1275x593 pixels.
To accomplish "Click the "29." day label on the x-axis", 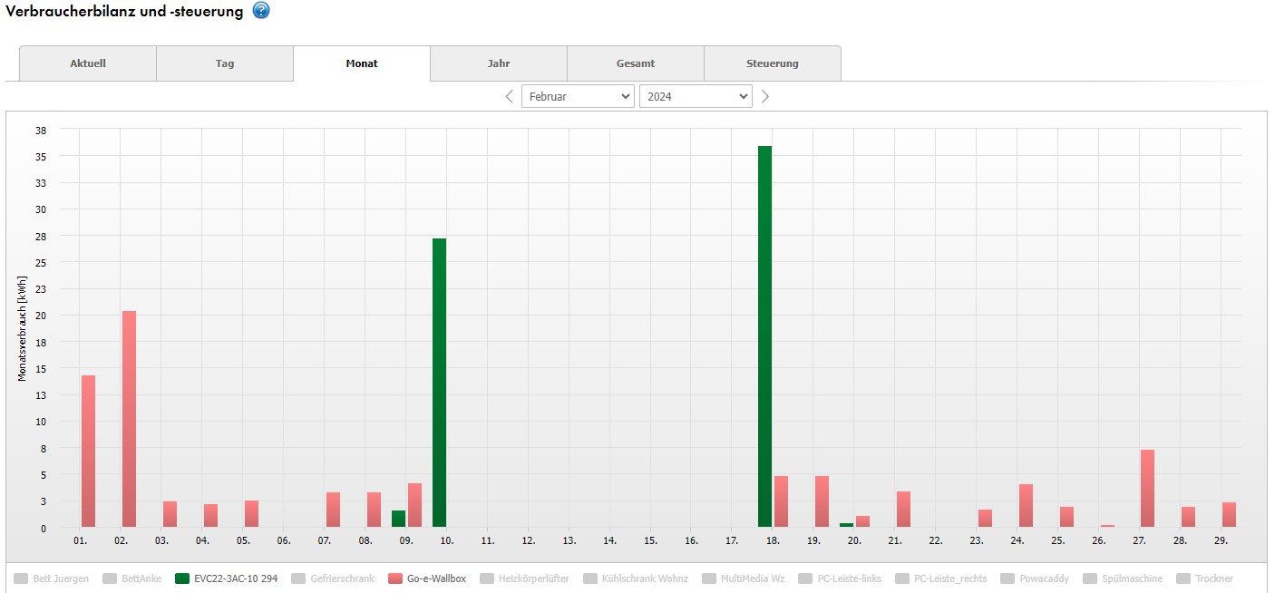I will (x=1221, y=540).
